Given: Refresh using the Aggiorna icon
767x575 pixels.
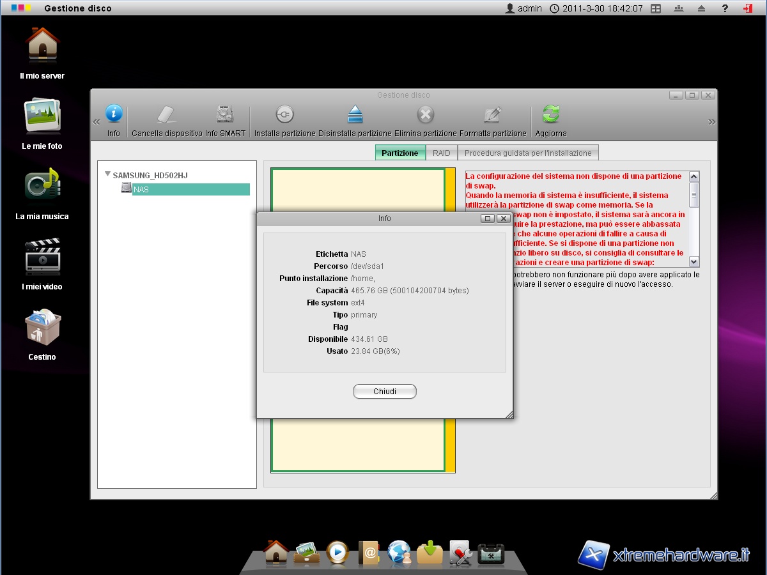Looking at the screenshot, I should 550,115.
